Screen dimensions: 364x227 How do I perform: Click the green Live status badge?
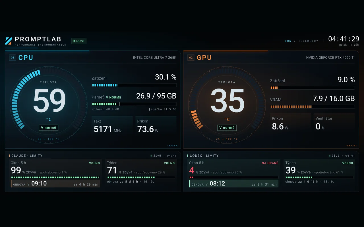(x=79, y=41)
